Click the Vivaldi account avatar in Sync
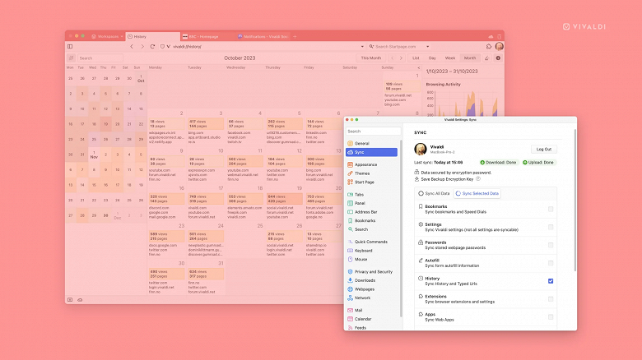642x360 pixels. (x=421, y=150)
